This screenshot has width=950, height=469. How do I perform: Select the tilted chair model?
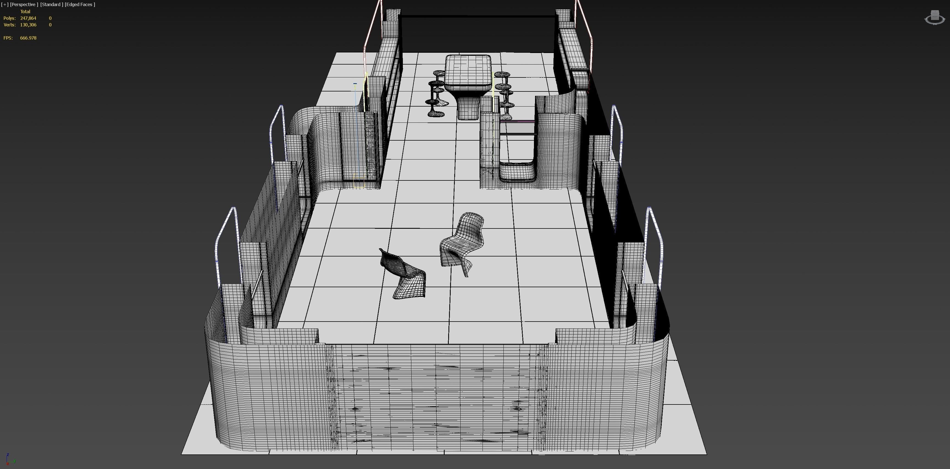(403, 274)
